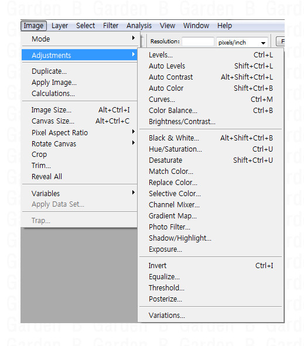Screen dimensions: 304x346
Task: Open Replace Color... dialog
Action: [x=211, y=183]
